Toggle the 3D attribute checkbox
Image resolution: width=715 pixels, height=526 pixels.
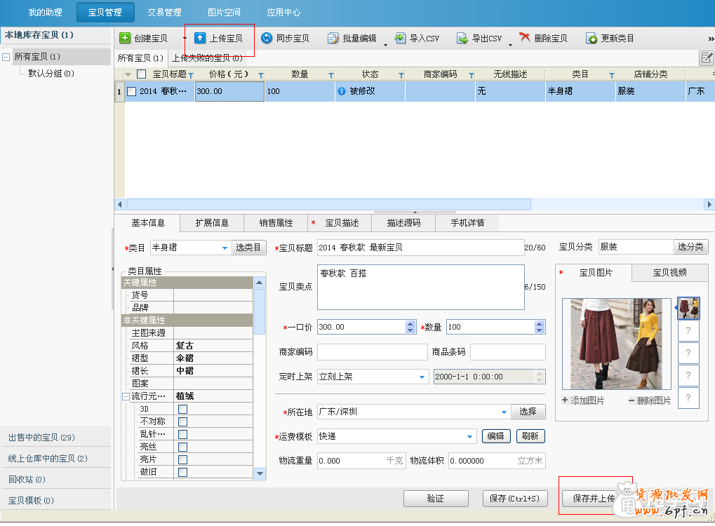[x=182, y=409]
